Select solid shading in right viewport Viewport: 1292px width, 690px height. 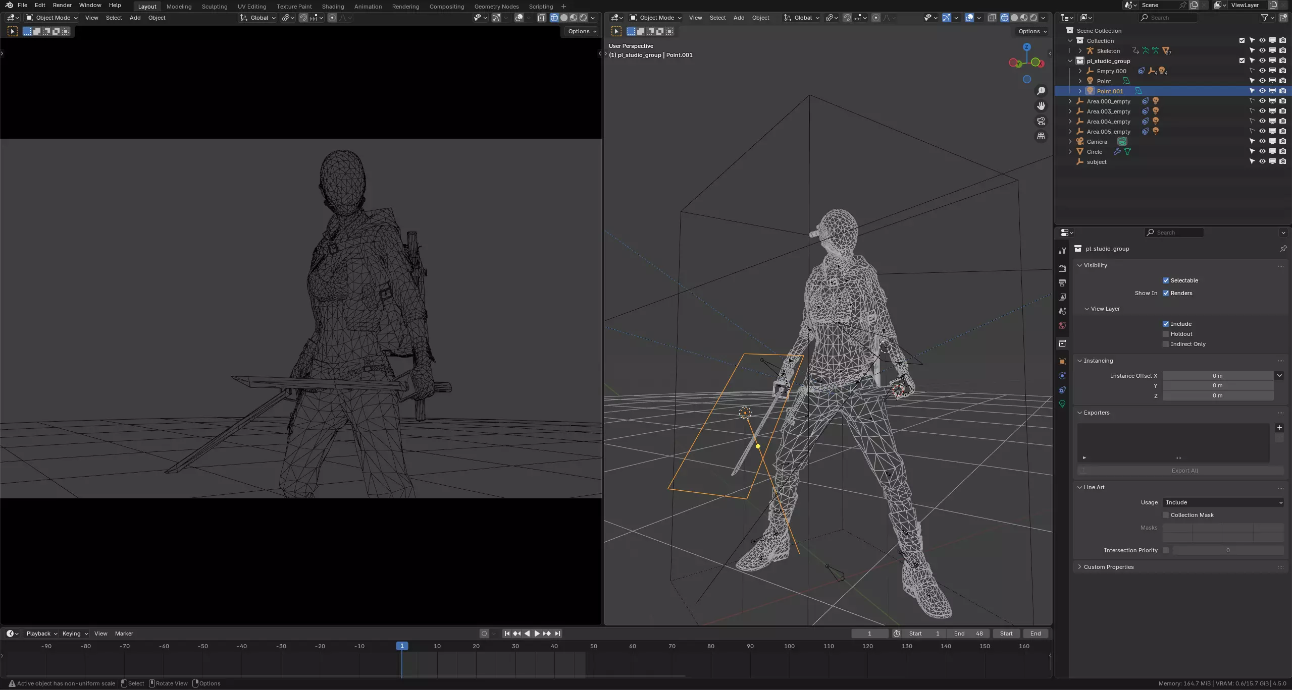(1014, 18)
